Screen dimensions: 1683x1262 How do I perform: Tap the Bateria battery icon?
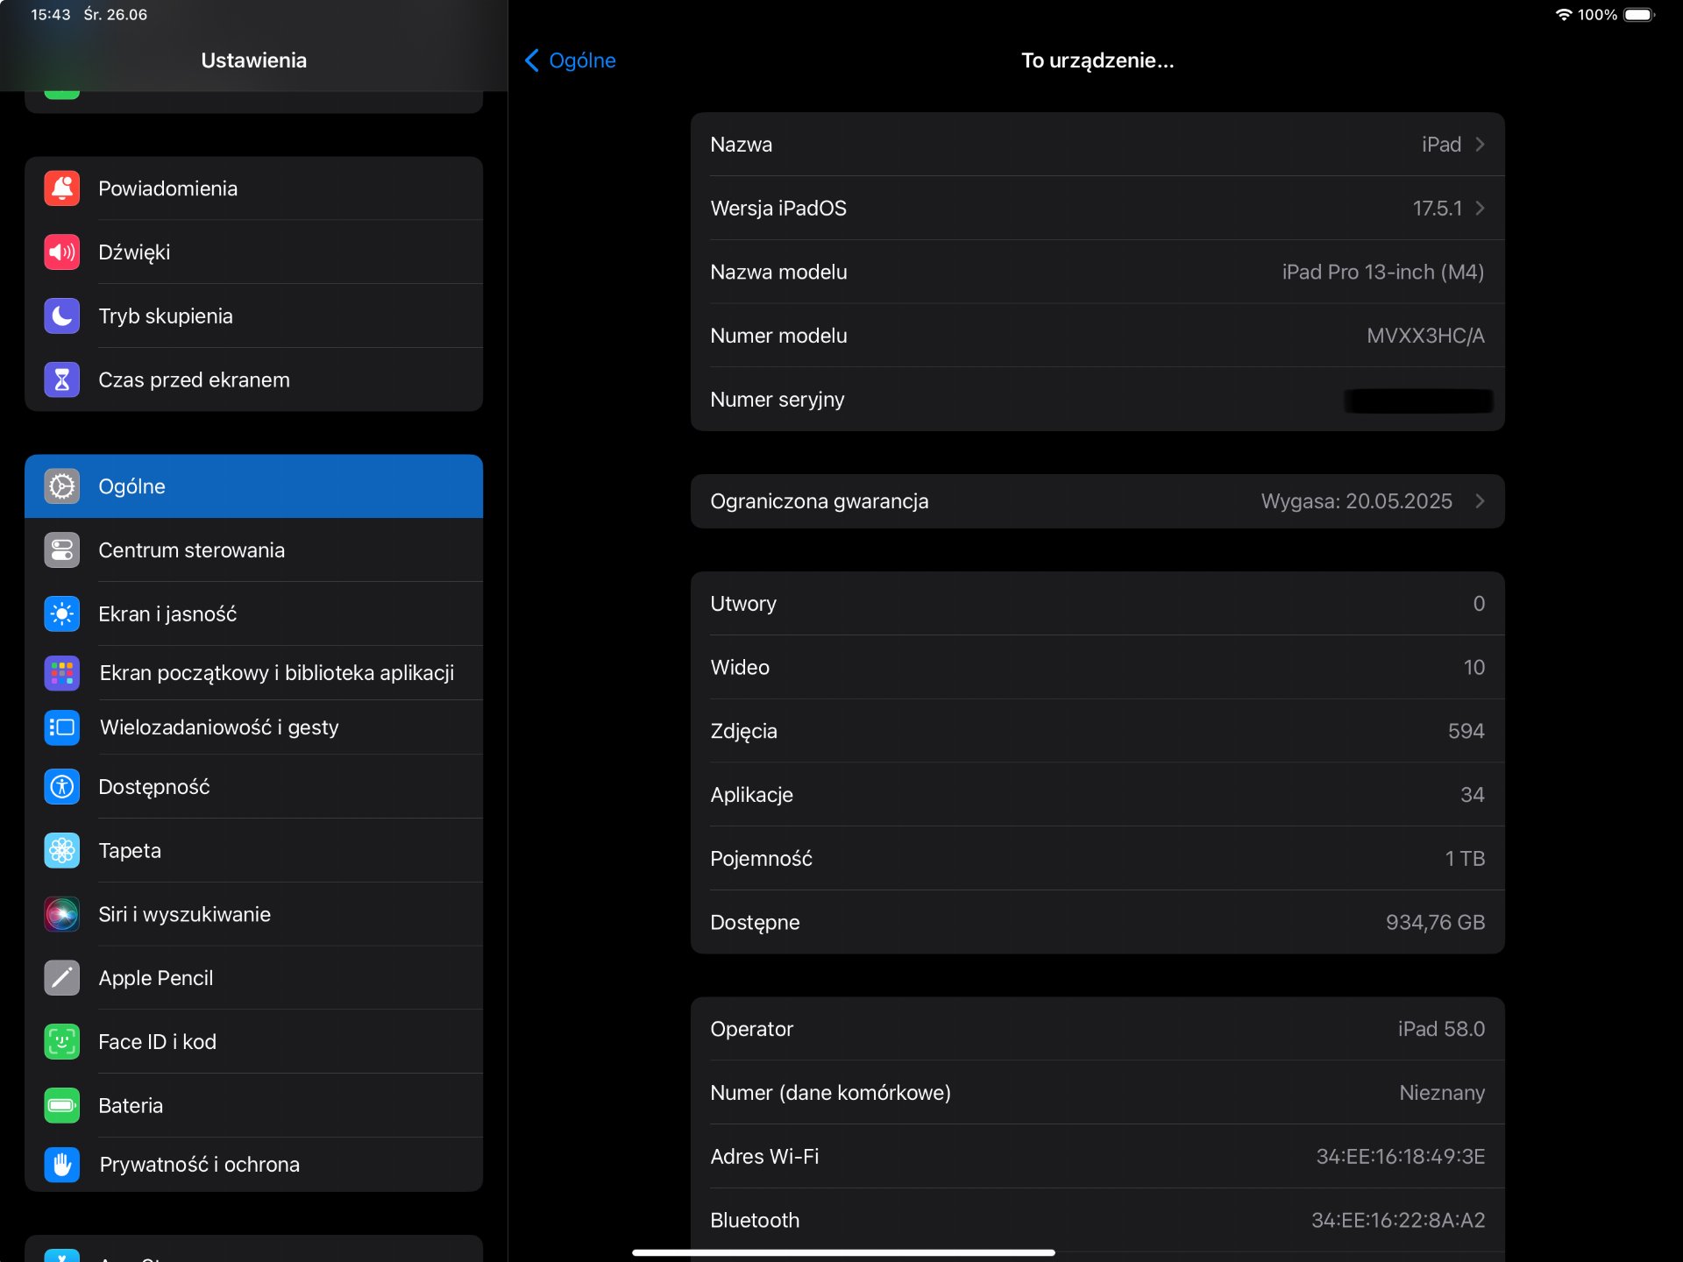(x=61, y=1106)
